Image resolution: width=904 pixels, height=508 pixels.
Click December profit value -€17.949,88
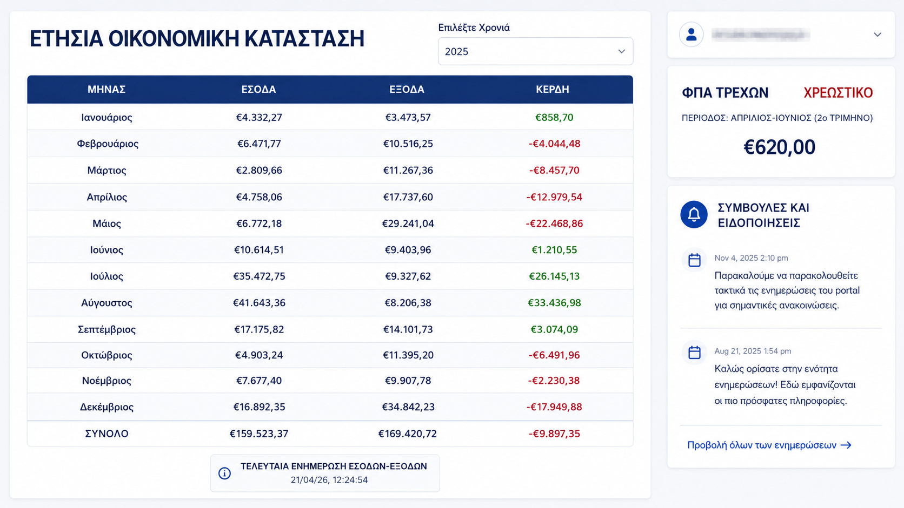(x=554, y=407)
